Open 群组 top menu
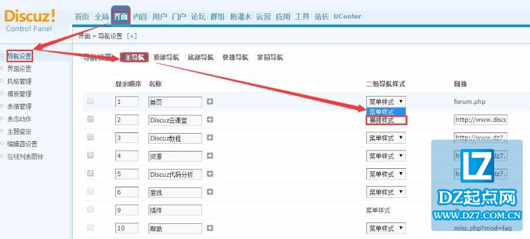This screenshot has height=239, width=530. (217, 17)
